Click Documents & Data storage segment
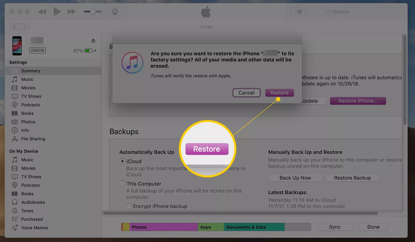The image size is (415, 242). tap(254, 227)
